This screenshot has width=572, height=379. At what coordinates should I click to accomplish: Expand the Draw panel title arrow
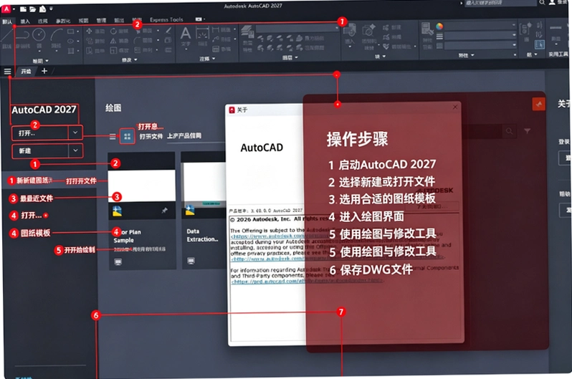pos(47,61)
